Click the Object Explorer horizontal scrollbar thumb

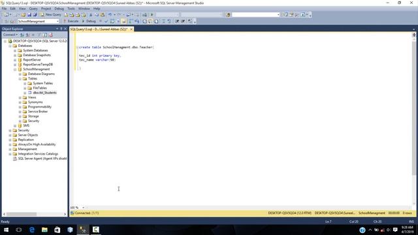pyautogui.click(x=22, y=214)
